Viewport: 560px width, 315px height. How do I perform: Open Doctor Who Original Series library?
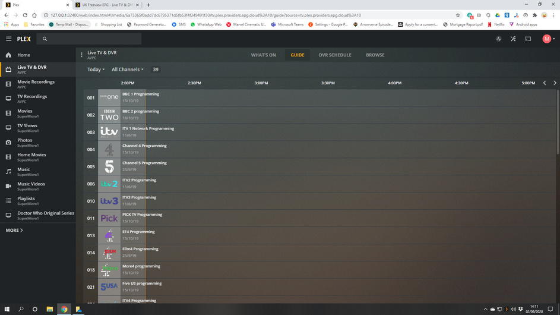(38, 215)
